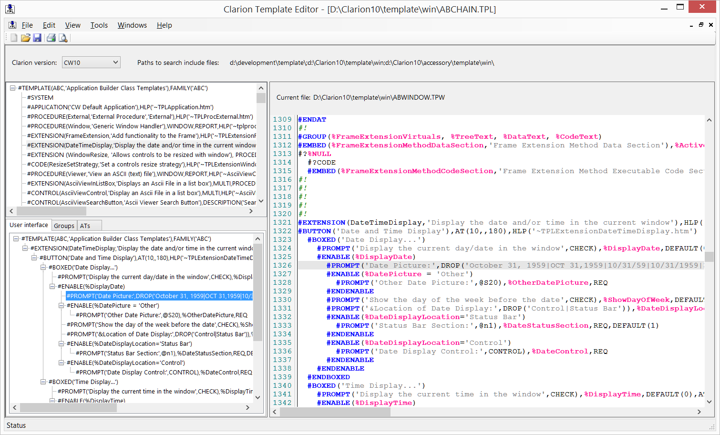Screen dimensions: 720x435
Task: Click the code editor horizontal scrollbar thumb
Action: coord(335,412)
